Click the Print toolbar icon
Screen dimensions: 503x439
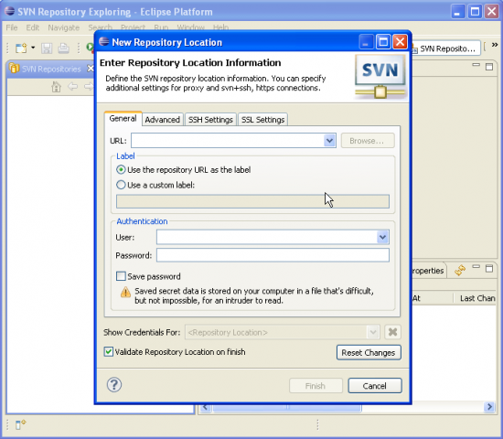tap(63, 48)
